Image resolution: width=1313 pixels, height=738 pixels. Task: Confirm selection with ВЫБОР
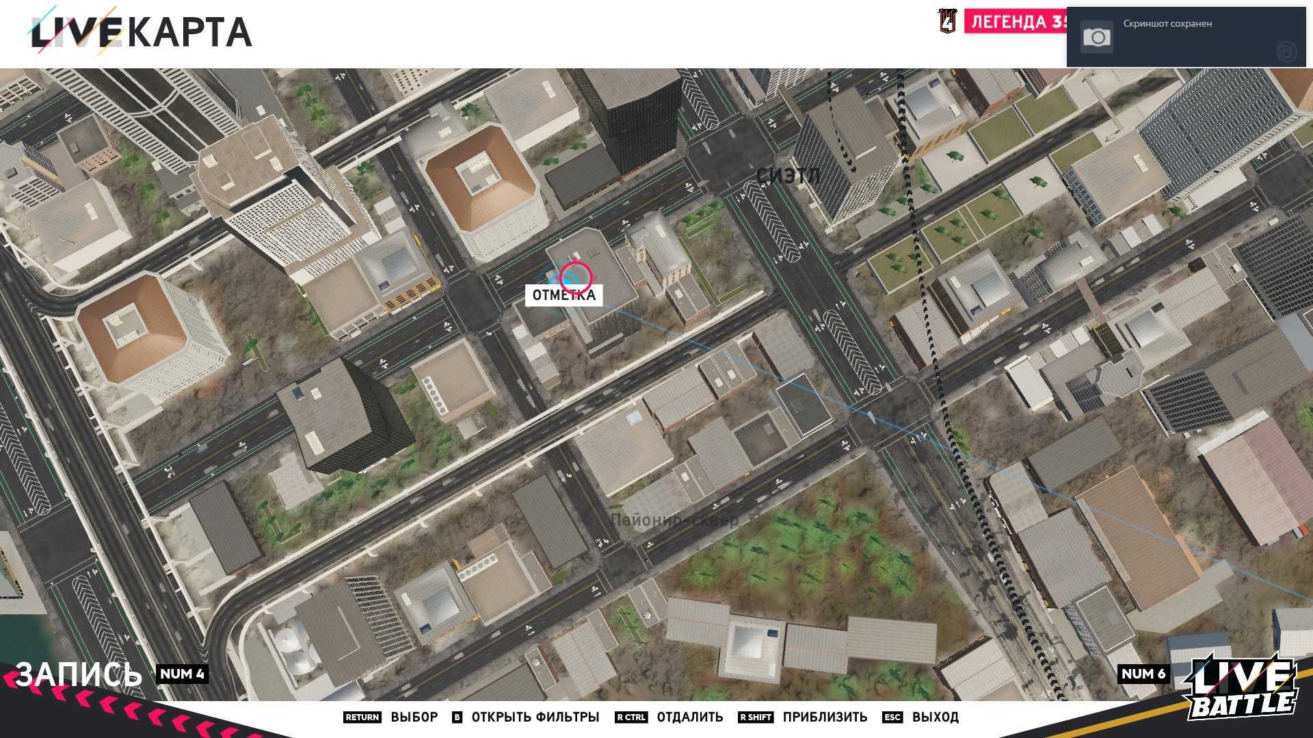click(414, 717)
